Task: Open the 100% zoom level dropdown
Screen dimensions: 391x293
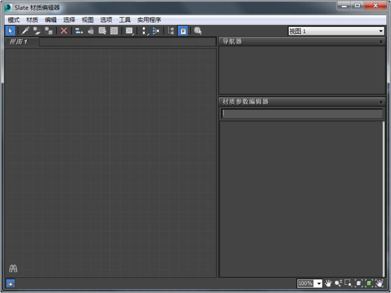Action: tap(319, 283)
